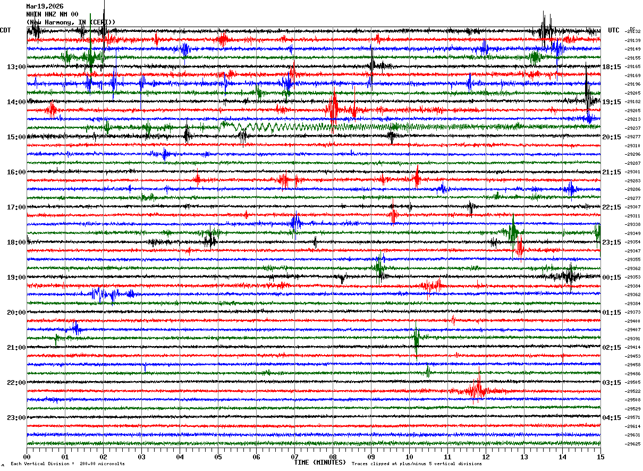The width and height of the screenshot is (643, 471).
Task: Click the DC offset value '-29237'
Action: coord(633,128)
